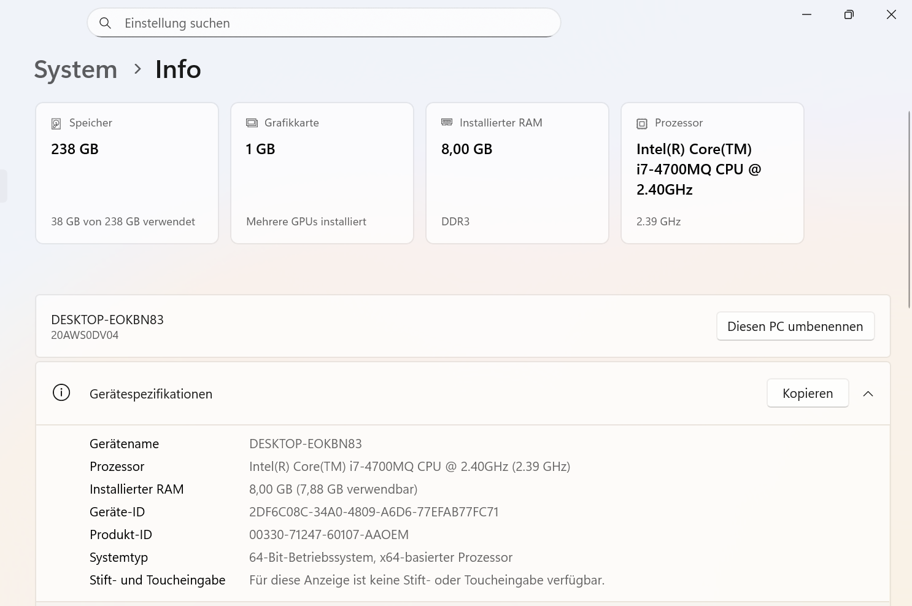Viewport: 912px width, 606px height.
Task: Click the DDR3 label
Action: coord(455,222)
